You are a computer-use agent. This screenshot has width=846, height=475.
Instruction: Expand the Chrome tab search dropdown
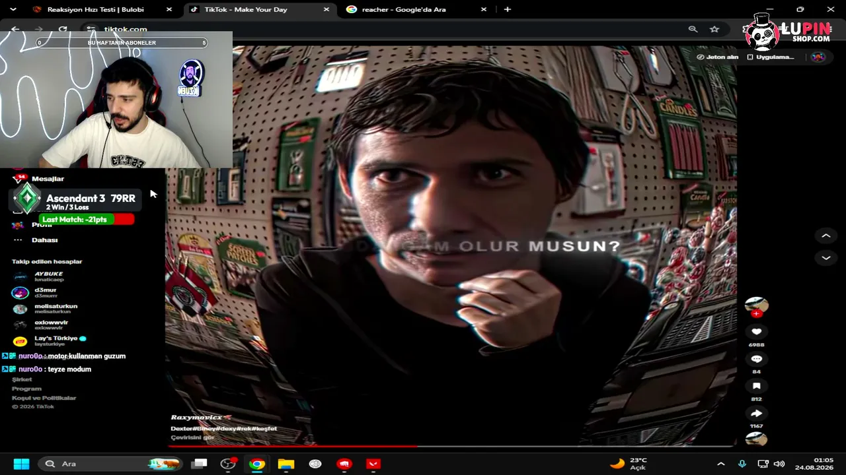(13, 9)
